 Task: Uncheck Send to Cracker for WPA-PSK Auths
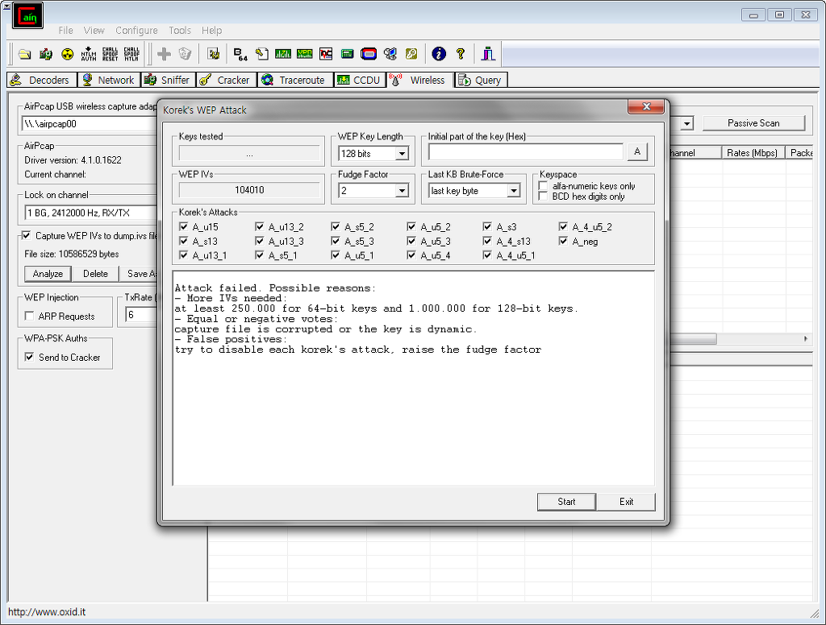pyautogui.click(x=30, y=358)
